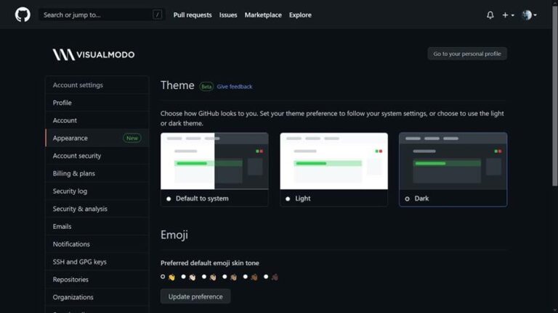The width and height of the screenshot is (558, 313).
Task: Click the New badge on Appearance
Action: pyautogui.click(x=132, y=138)
